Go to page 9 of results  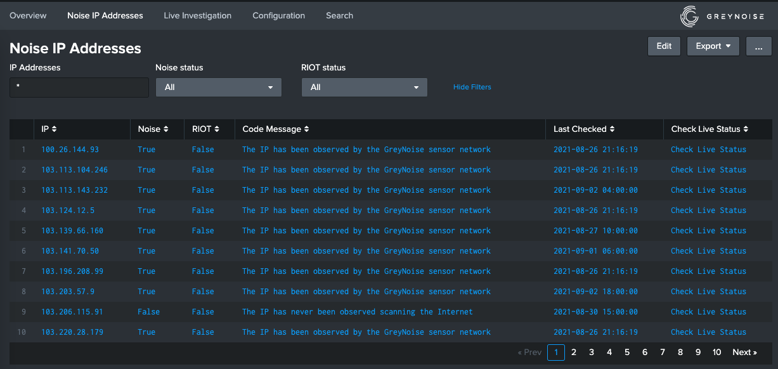point(698,353)
